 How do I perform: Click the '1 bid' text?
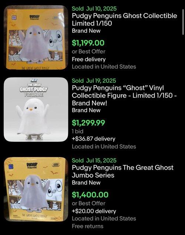click(77, 131)
